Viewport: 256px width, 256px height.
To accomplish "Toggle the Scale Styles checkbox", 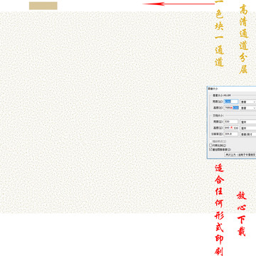I will [x=210, y=142].
